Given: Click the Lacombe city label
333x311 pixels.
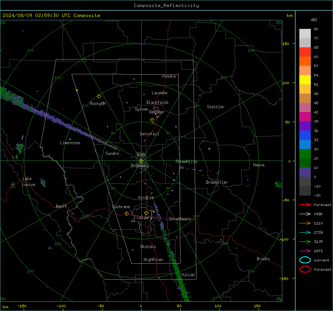Looking at the screenshot, I should coord(159,93).
